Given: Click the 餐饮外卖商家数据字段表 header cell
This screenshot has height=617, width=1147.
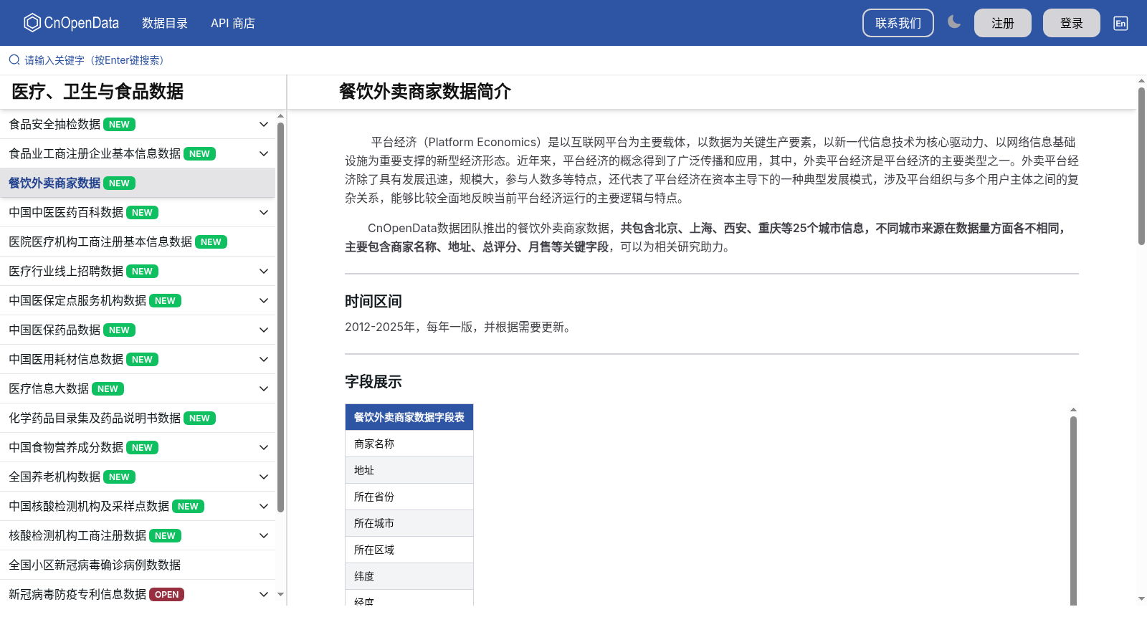Looking at the screenshot, I should 409,417.
